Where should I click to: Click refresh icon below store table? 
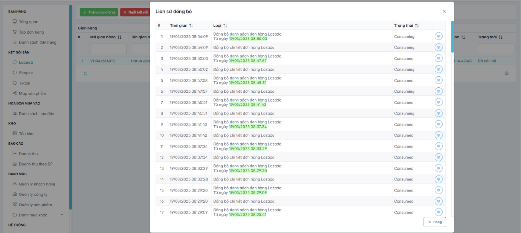(86, 74)
